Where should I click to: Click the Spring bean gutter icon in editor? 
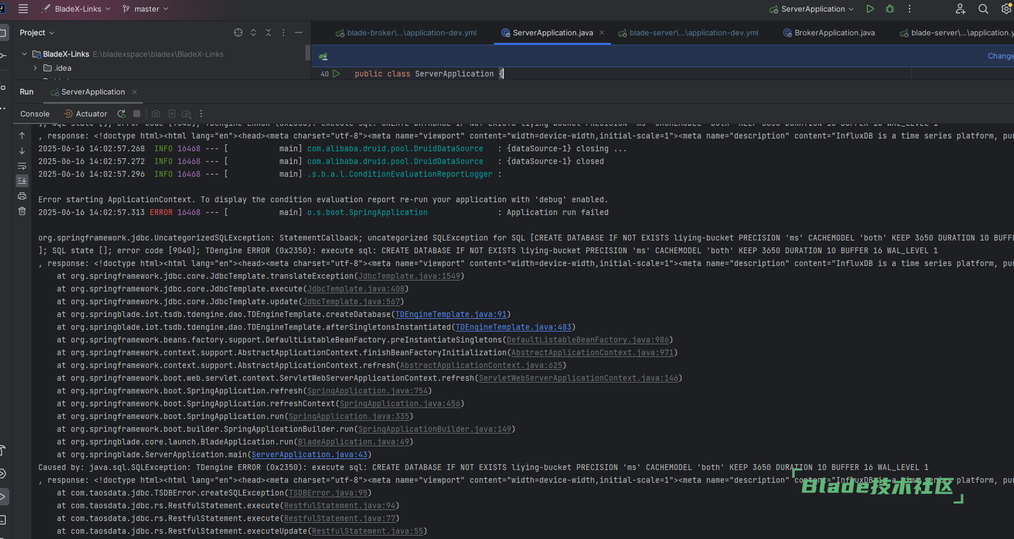(x=324, y=56)
